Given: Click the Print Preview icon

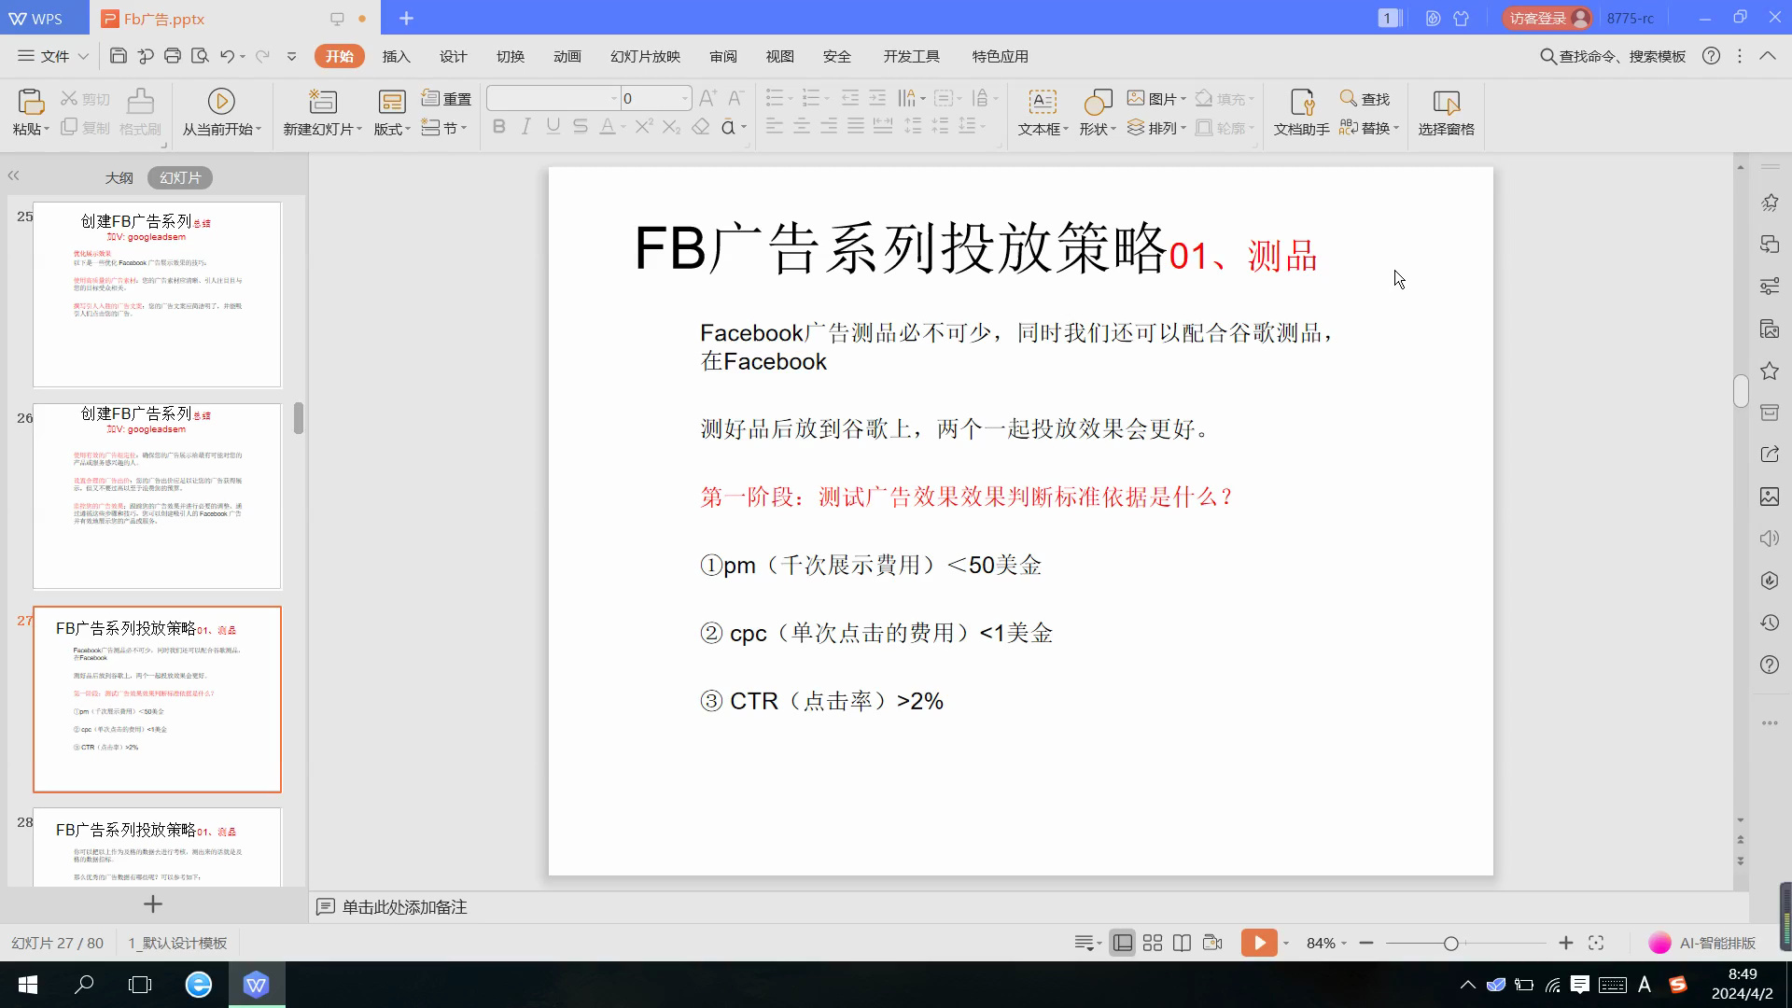Looking at the screenshot, I should tap(200, 56).
